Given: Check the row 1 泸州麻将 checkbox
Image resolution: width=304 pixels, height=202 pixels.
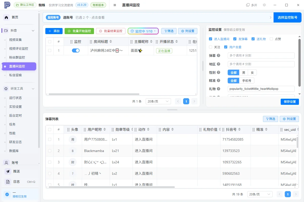Looking at the screenshot, I should [x=50, y=50].
